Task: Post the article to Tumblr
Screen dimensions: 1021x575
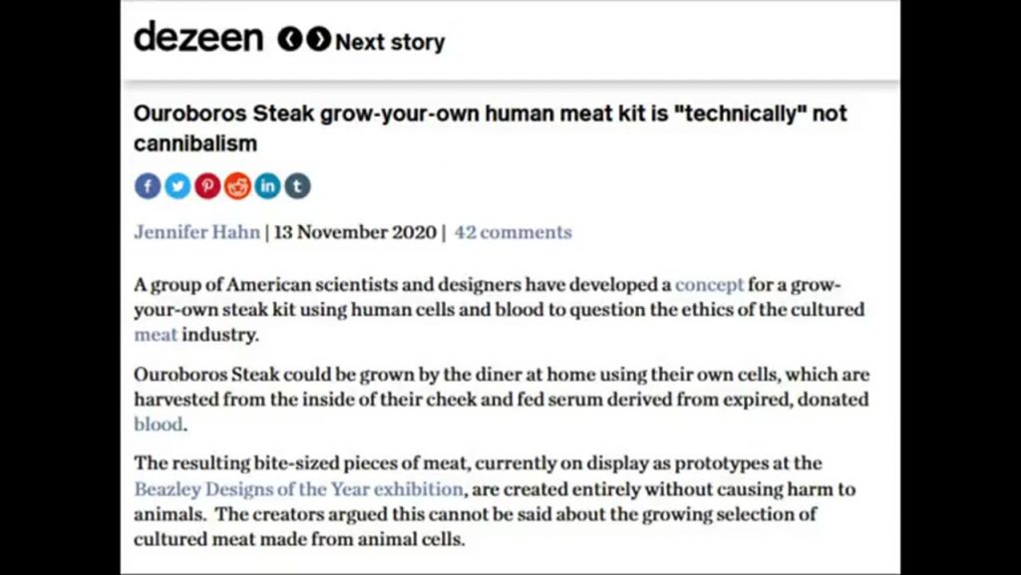Action: (296, 186)
